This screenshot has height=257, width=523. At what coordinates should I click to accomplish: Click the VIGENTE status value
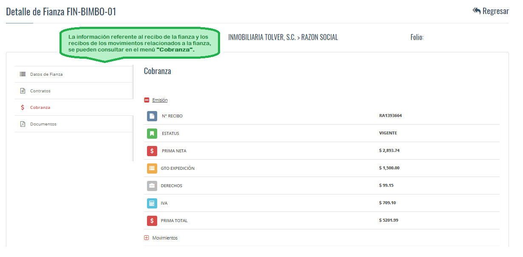coord(388,133)
